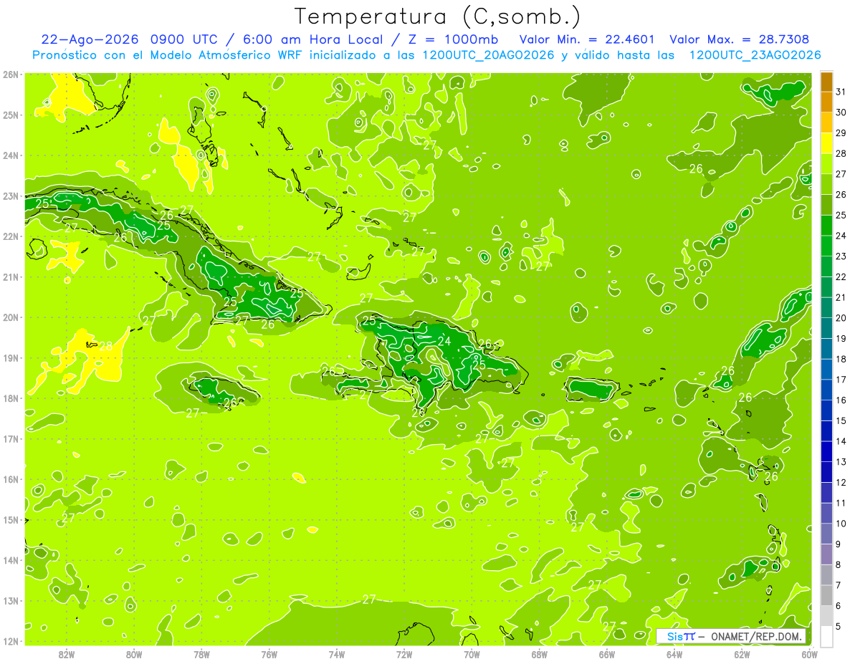Select the legend swatch between 24 and 25
The width and height of the screenshot is (860, 664).
826,226
